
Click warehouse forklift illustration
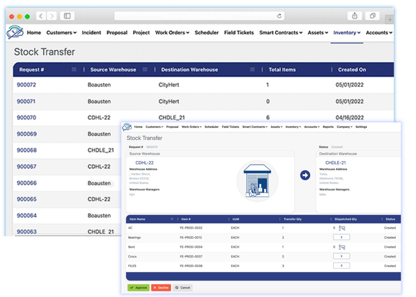click(x=257, y=181)
